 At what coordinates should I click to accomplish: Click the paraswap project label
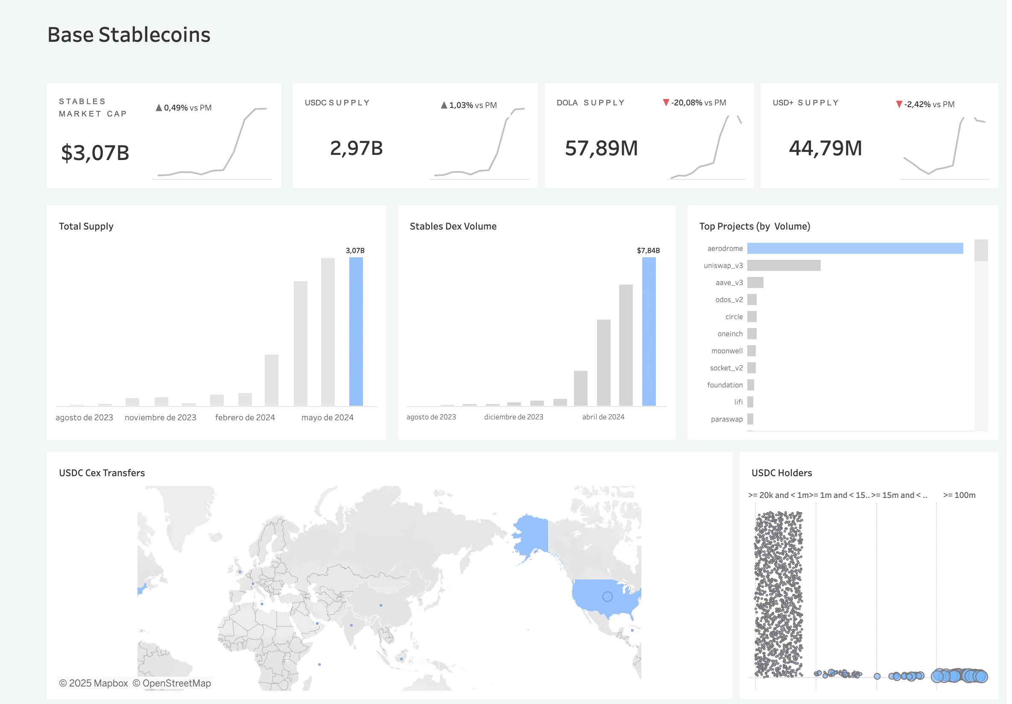(x=726, y=419)
